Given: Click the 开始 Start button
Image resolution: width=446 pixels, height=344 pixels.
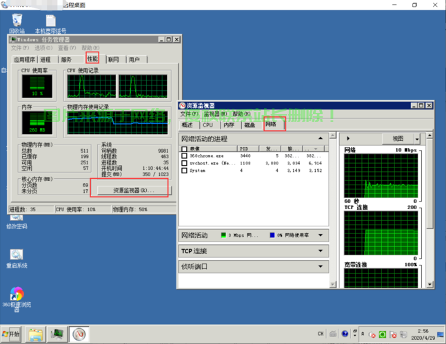Looking at the screenshot, I should pos(12,334).
